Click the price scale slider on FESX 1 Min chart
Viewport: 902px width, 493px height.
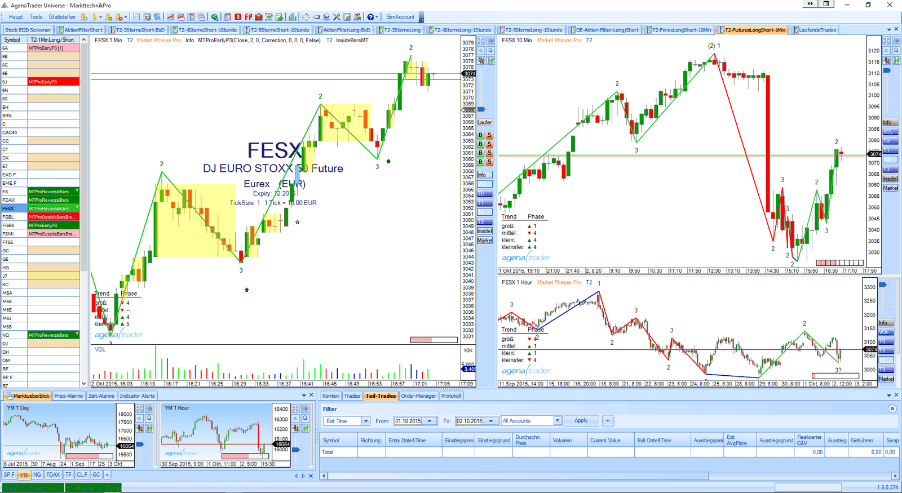click(x=481, y=109)
